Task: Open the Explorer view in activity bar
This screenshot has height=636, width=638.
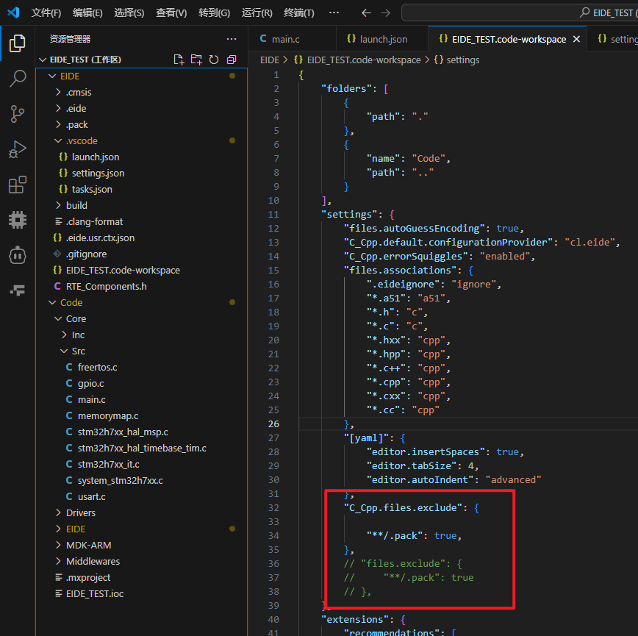Action: (x=17, y=43)
